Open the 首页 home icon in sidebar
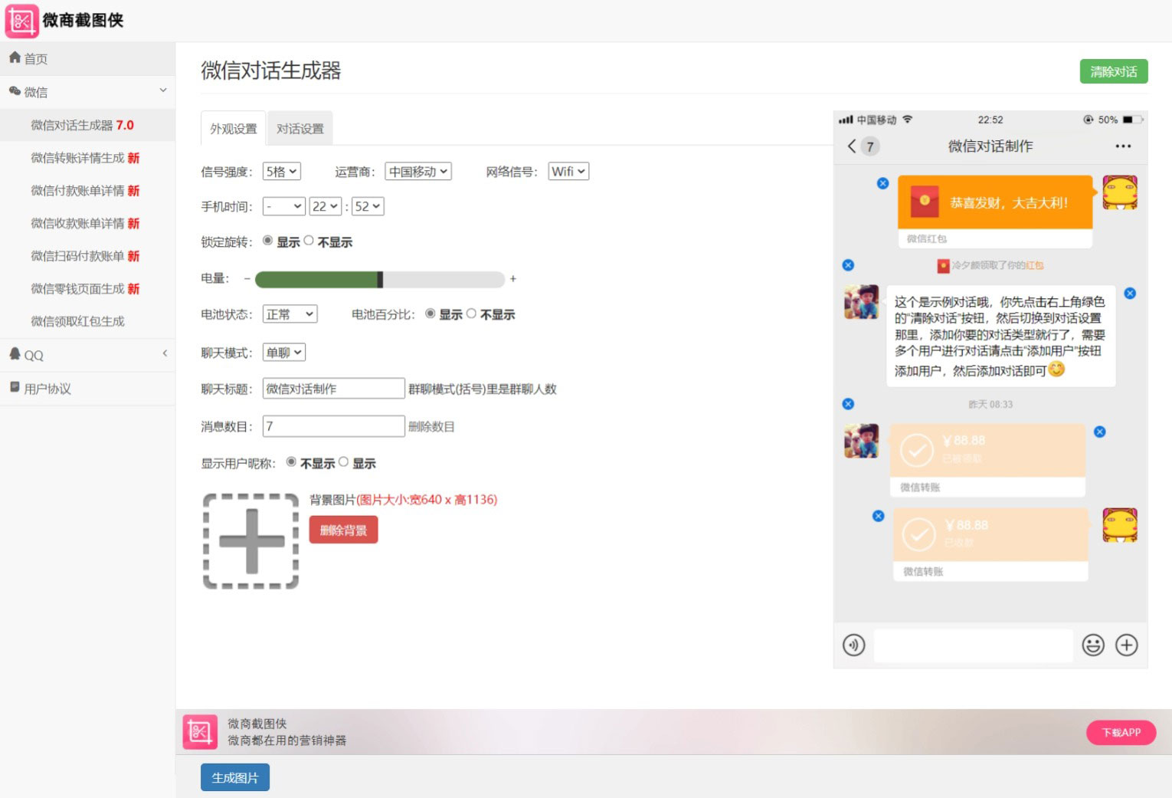 (x=15, y=57)
